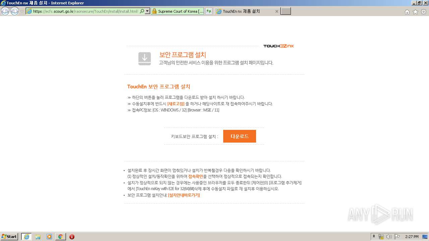Launch Windows Media Player taskbar icon
This screenshot has height=241, width=429.
click(x=49, y=237)
